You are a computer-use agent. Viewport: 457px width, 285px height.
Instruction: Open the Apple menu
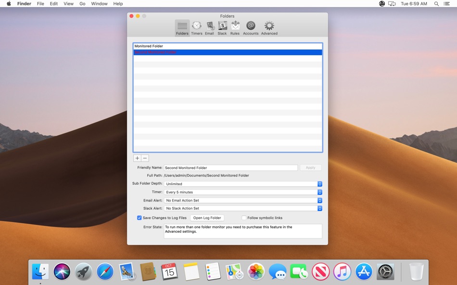pyautogui.click(x=9, y=3)
